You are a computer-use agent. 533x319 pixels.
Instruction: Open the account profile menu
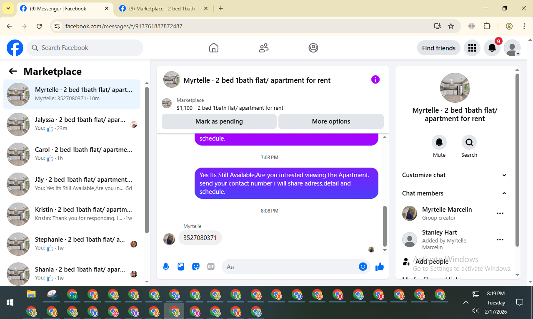512,48
